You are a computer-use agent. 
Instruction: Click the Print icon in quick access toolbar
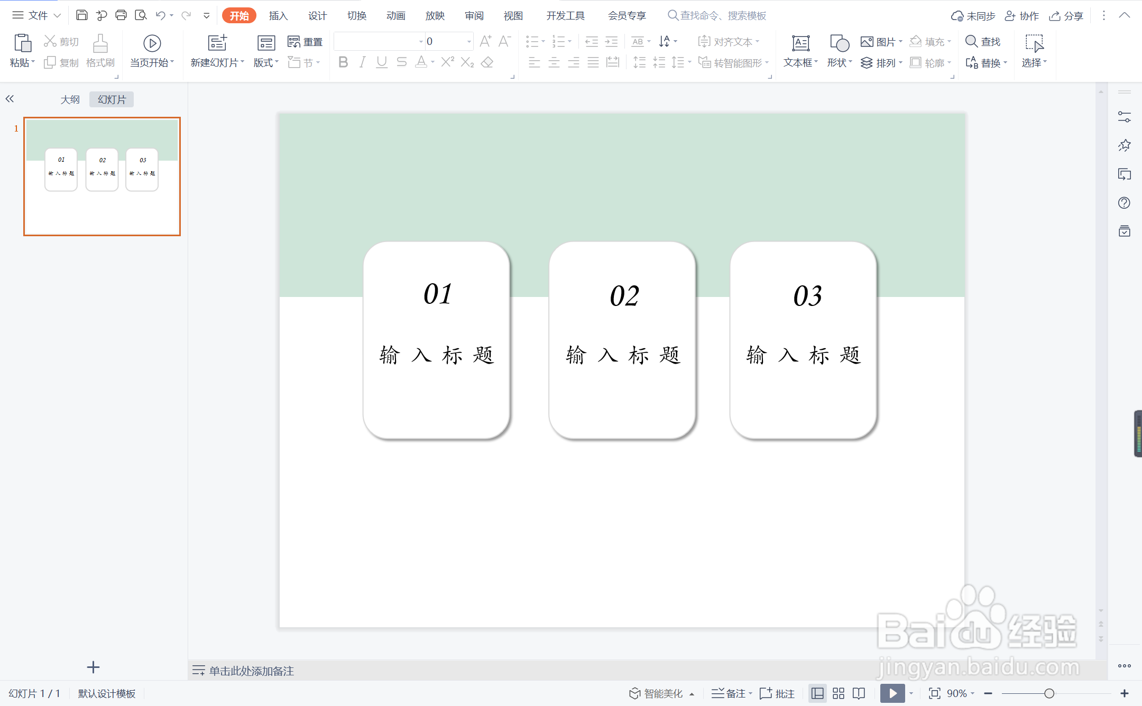[121, 15]
